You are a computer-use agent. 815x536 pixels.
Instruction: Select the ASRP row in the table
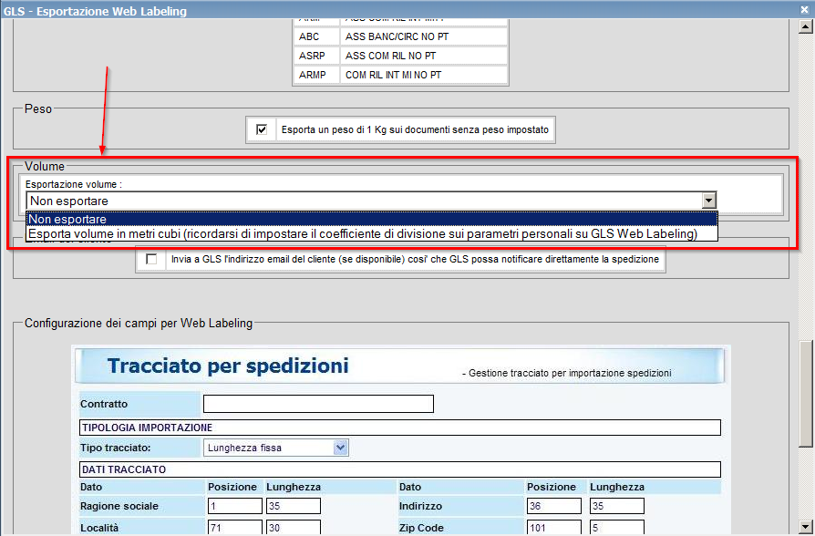coord(399,56)
